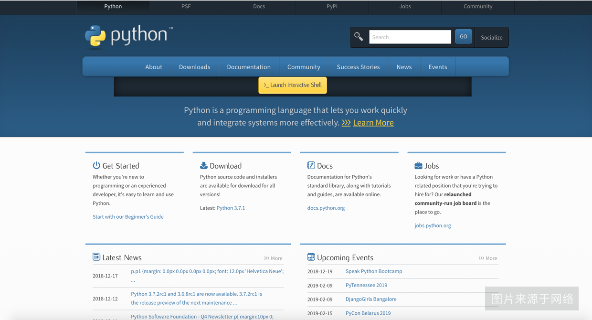The width and height of the screenshot is (592, 320).
Task: Click the Download section heading
Action: tap(225, 166)
